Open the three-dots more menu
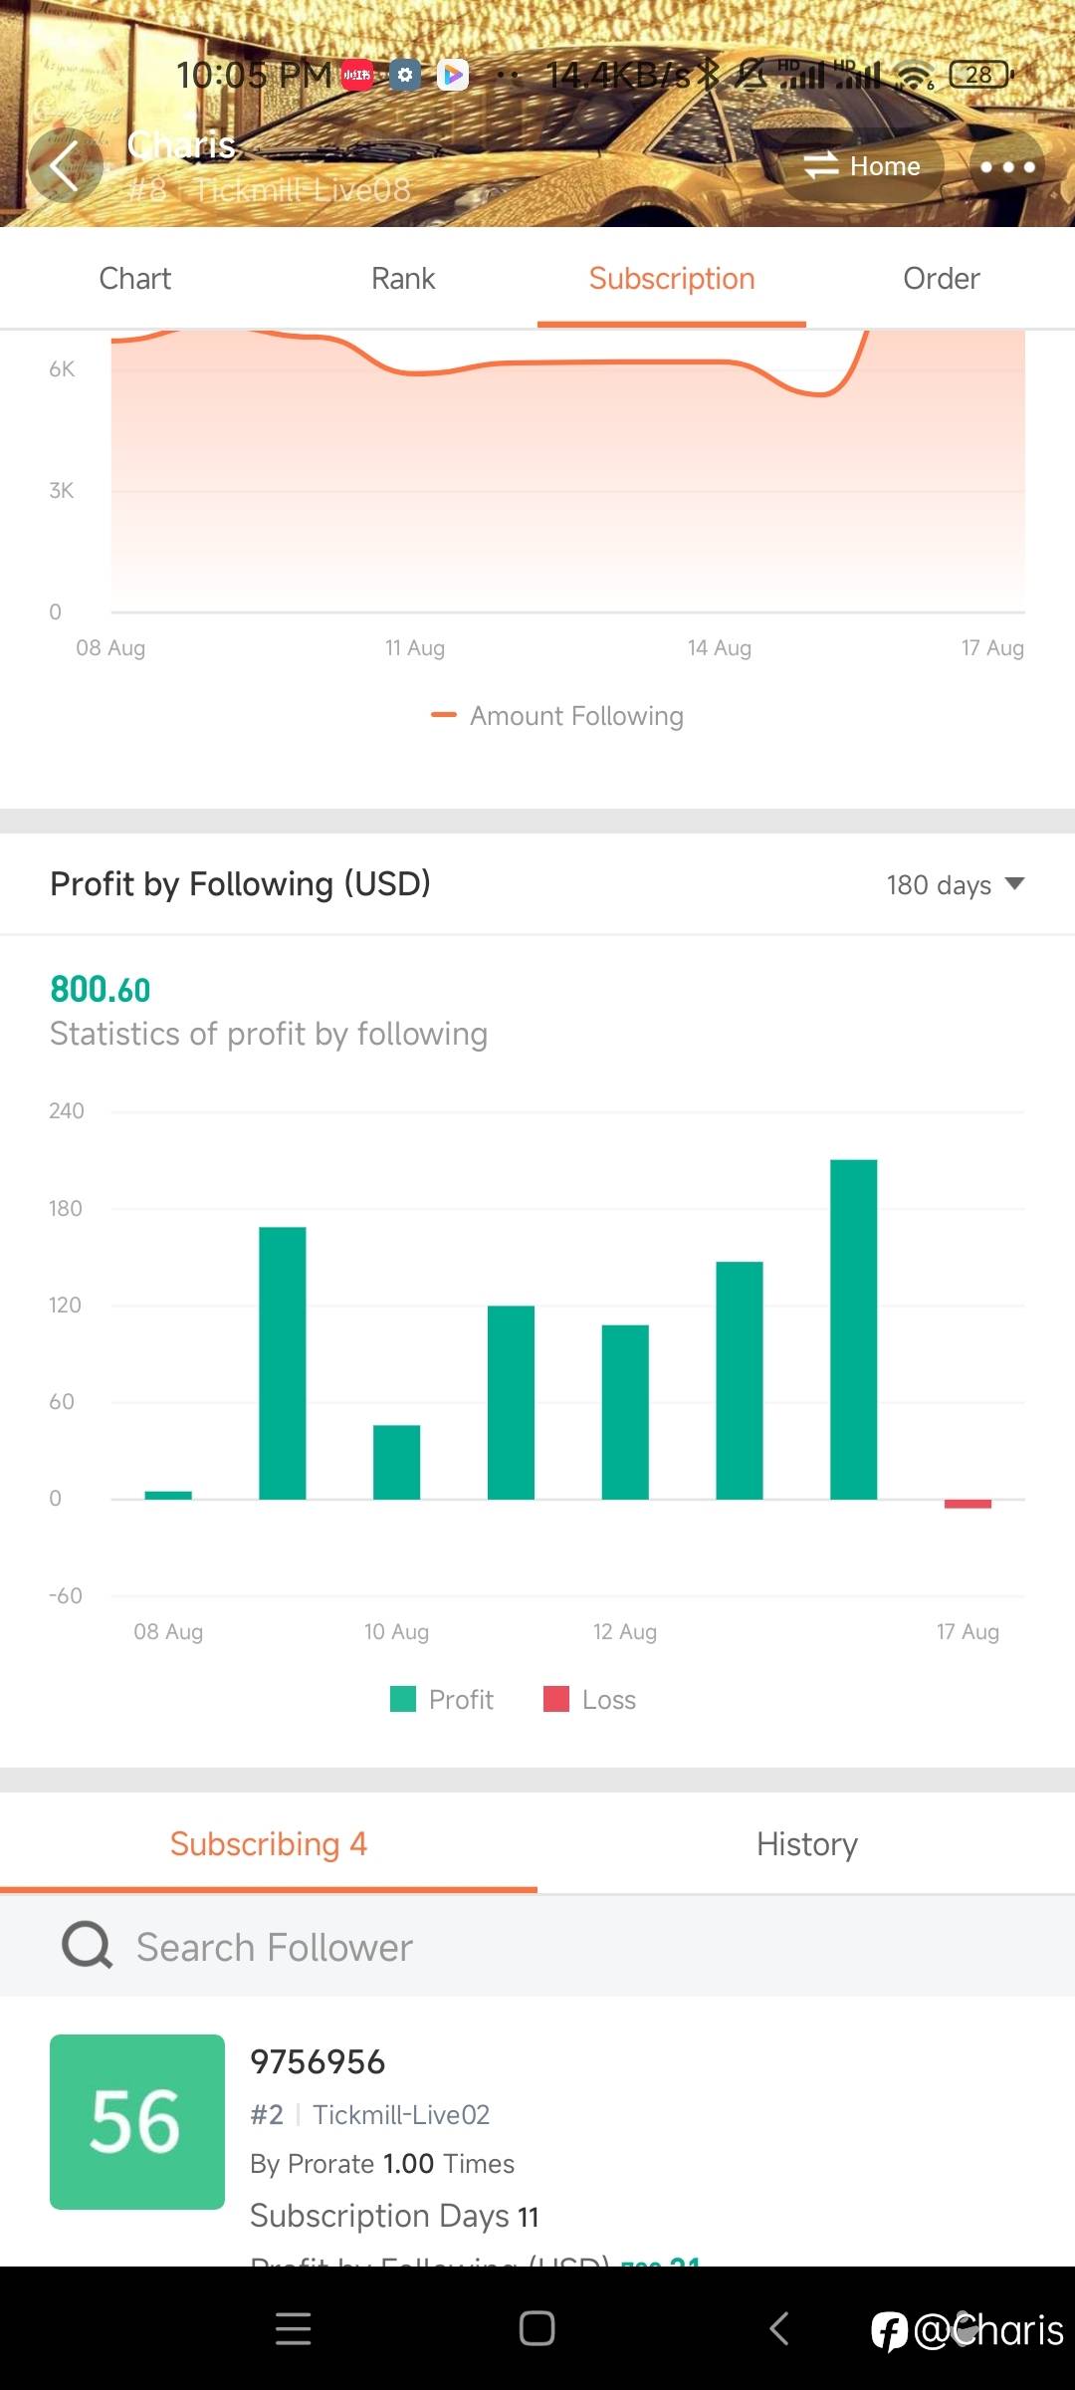Image resolution: width=1075 pixels, height=2390 pixels. (x=1007, y=166)
